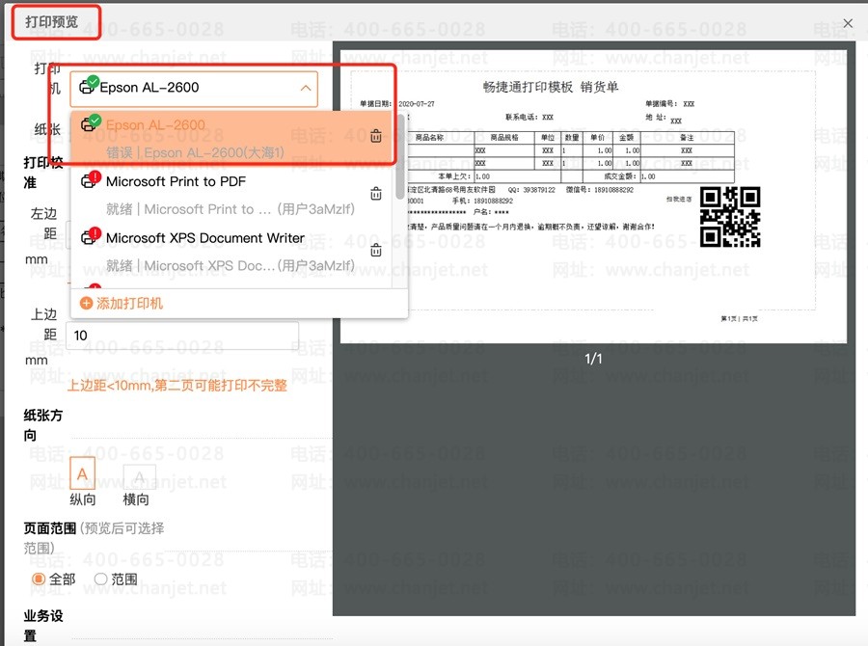Select landscape 横向 orientation icon
The image size is (868, 646).
click(x=139, y=476)
